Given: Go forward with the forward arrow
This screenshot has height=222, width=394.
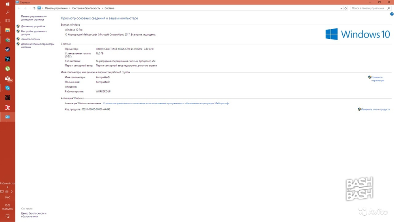Looking at the screenshot, I should pos(25,8).
